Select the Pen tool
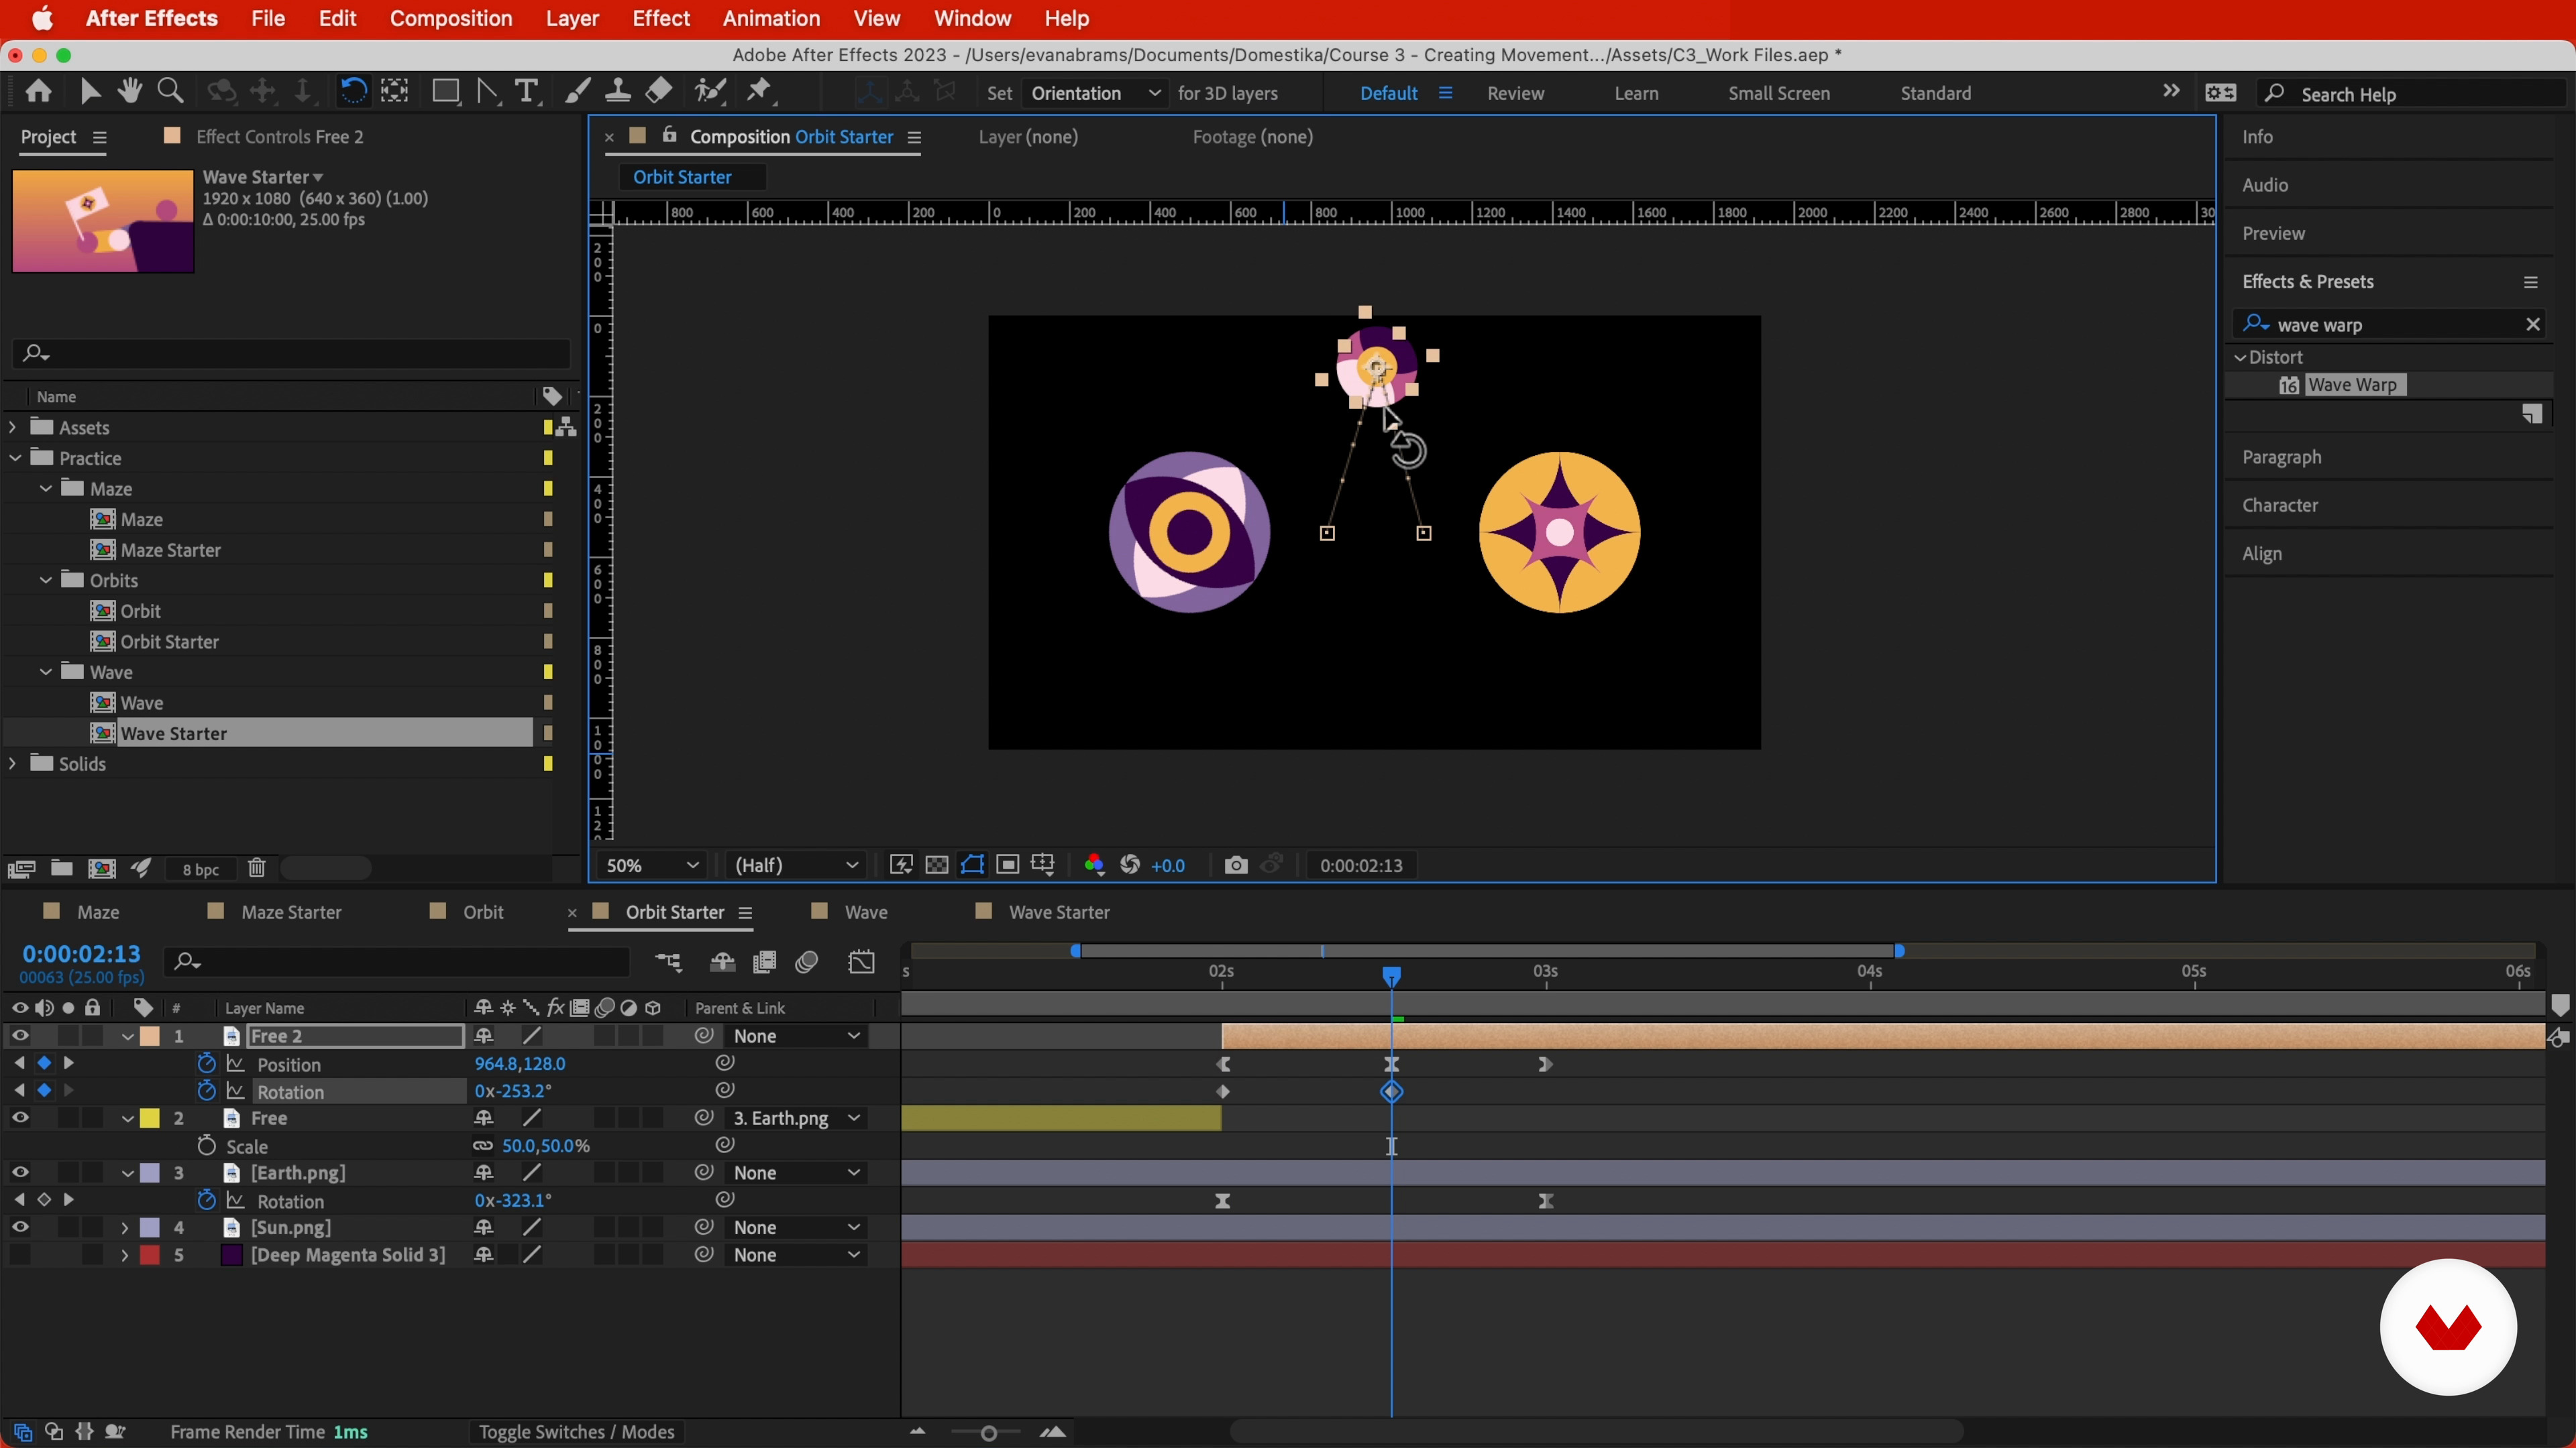The width and height of the screenshot is (2576, 1448). (488, 92)
